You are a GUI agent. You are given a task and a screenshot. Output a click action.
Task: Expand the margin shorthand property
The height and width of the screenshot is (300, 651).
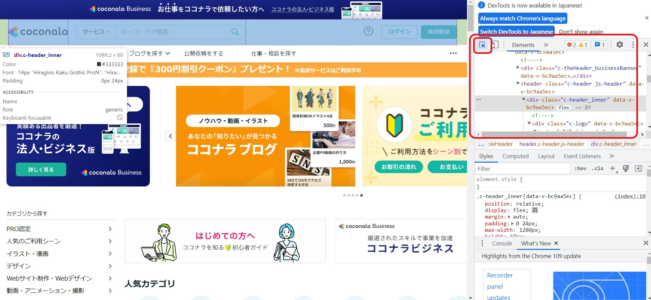click(509, 217)
